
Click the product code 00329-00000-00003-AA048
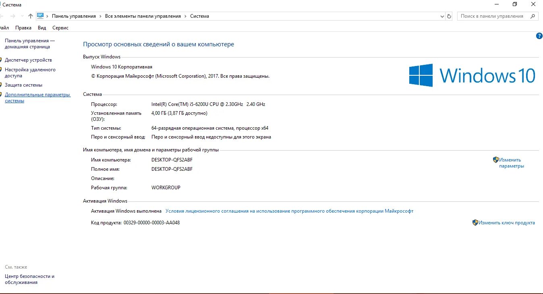point(151,223)
